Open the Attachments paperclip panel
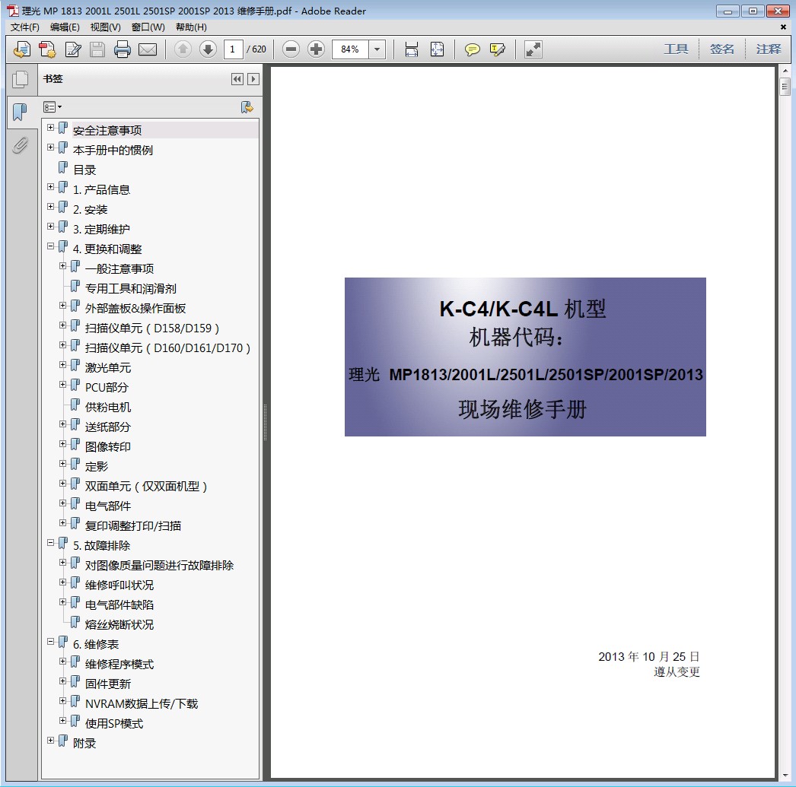 click(20, 145)
